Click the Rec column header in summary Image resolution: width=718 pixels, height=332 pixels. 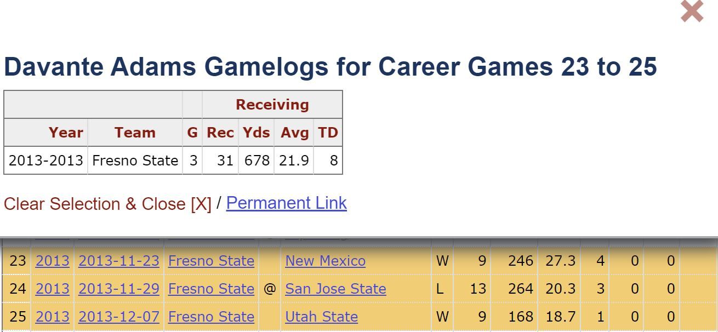220,133
